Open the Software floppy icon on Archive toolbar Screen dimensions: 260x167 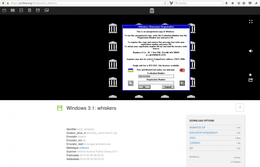[38, 10]
